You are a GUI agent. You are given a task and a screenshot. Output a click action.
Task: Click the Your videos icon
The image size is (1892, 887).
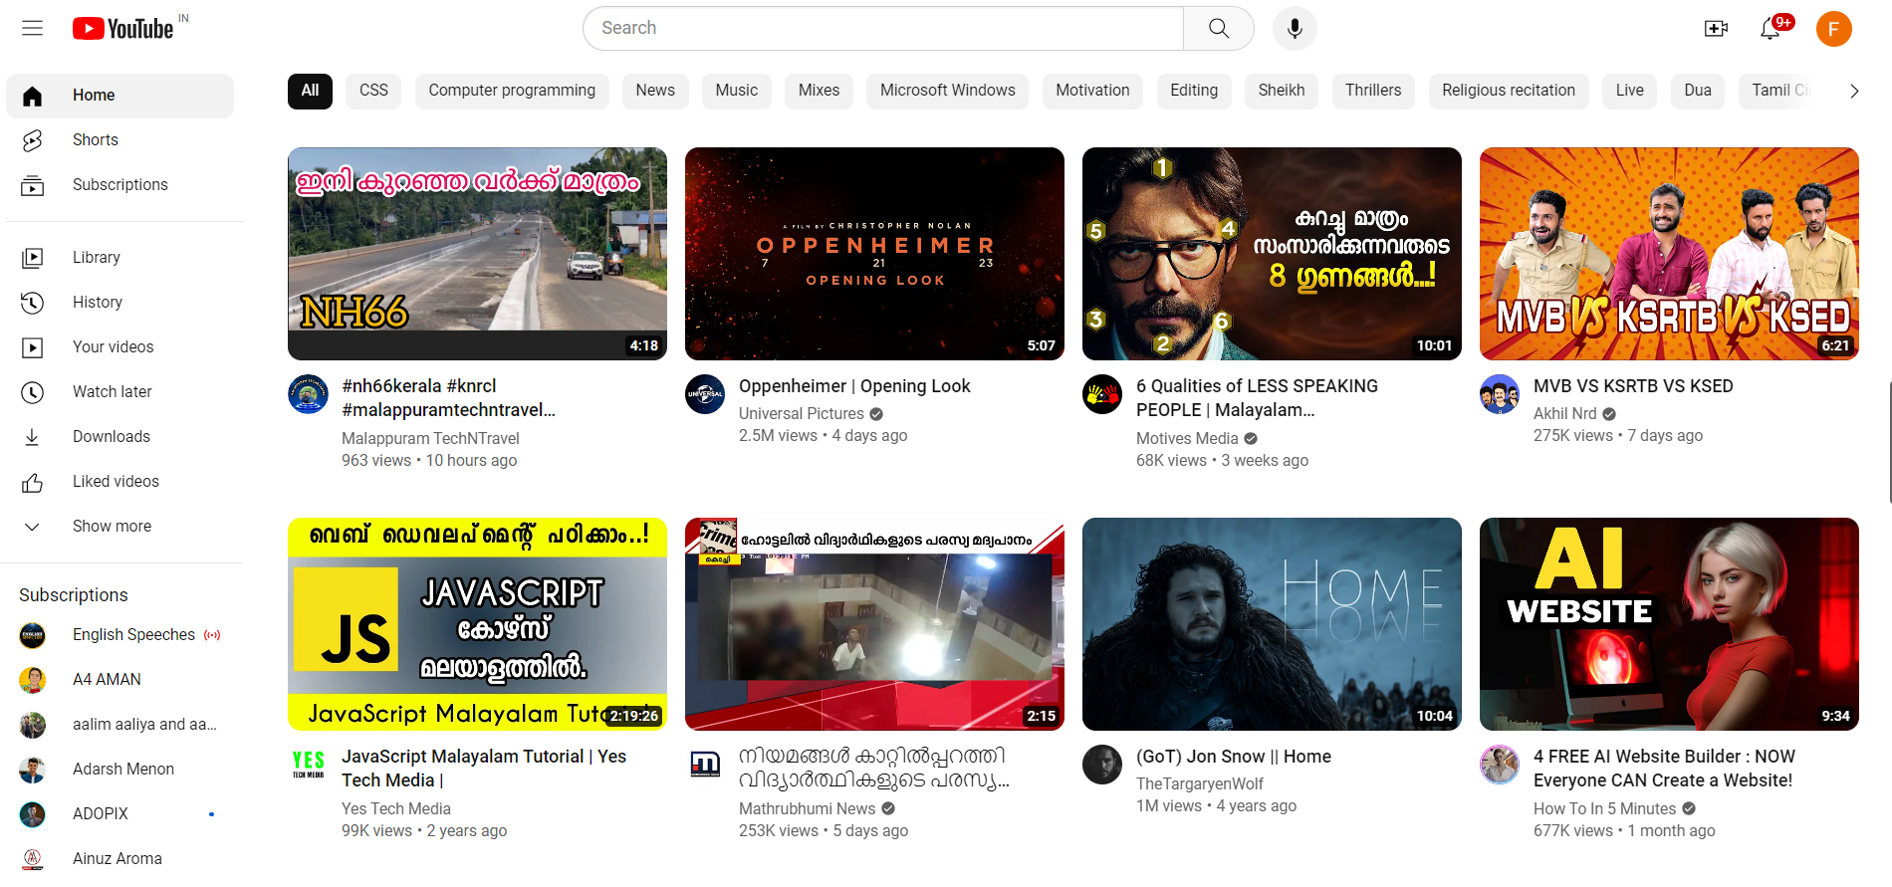coord(33,347)
